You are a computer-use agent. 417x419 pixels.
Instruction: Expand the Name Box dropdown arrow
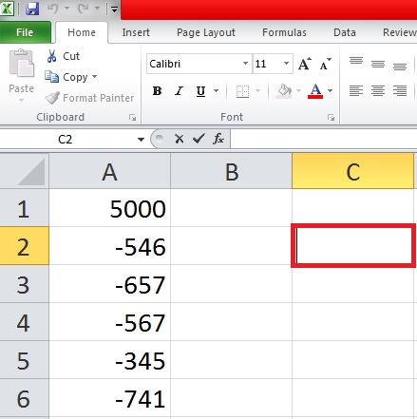tap(141, 140)
